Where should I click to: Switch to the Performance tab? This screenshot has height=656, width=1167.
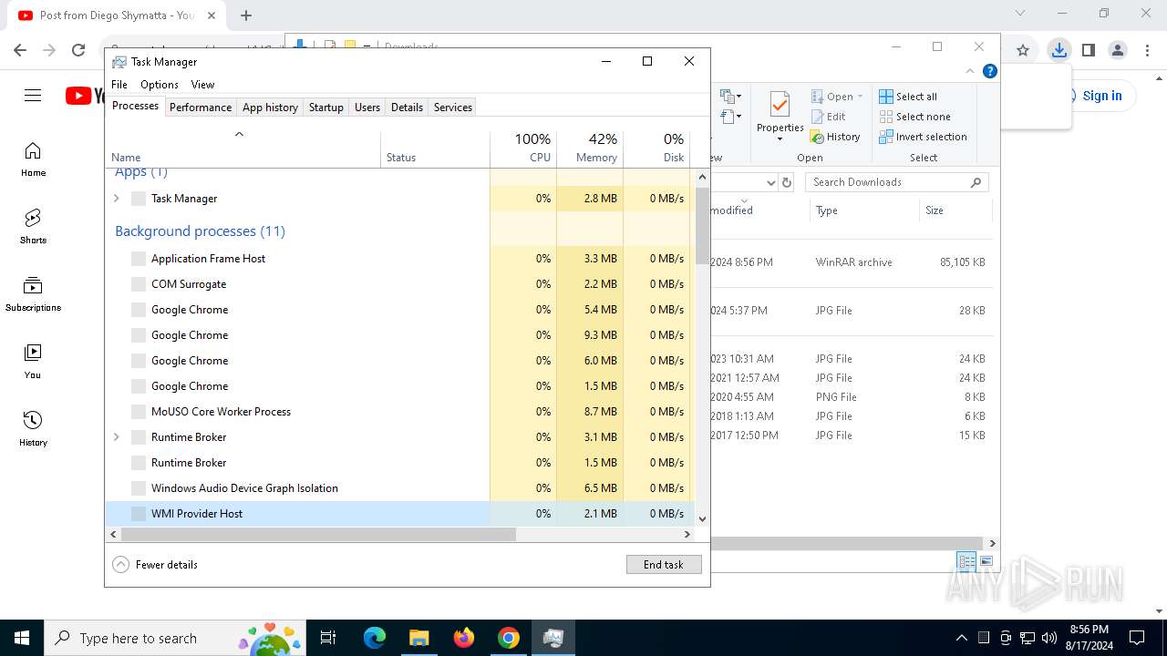[x=201, y=108]
